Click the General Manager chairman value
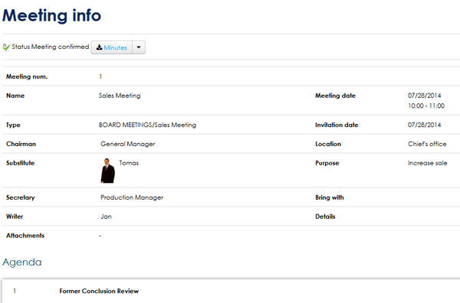460x303 pixels. pos(127,144)
